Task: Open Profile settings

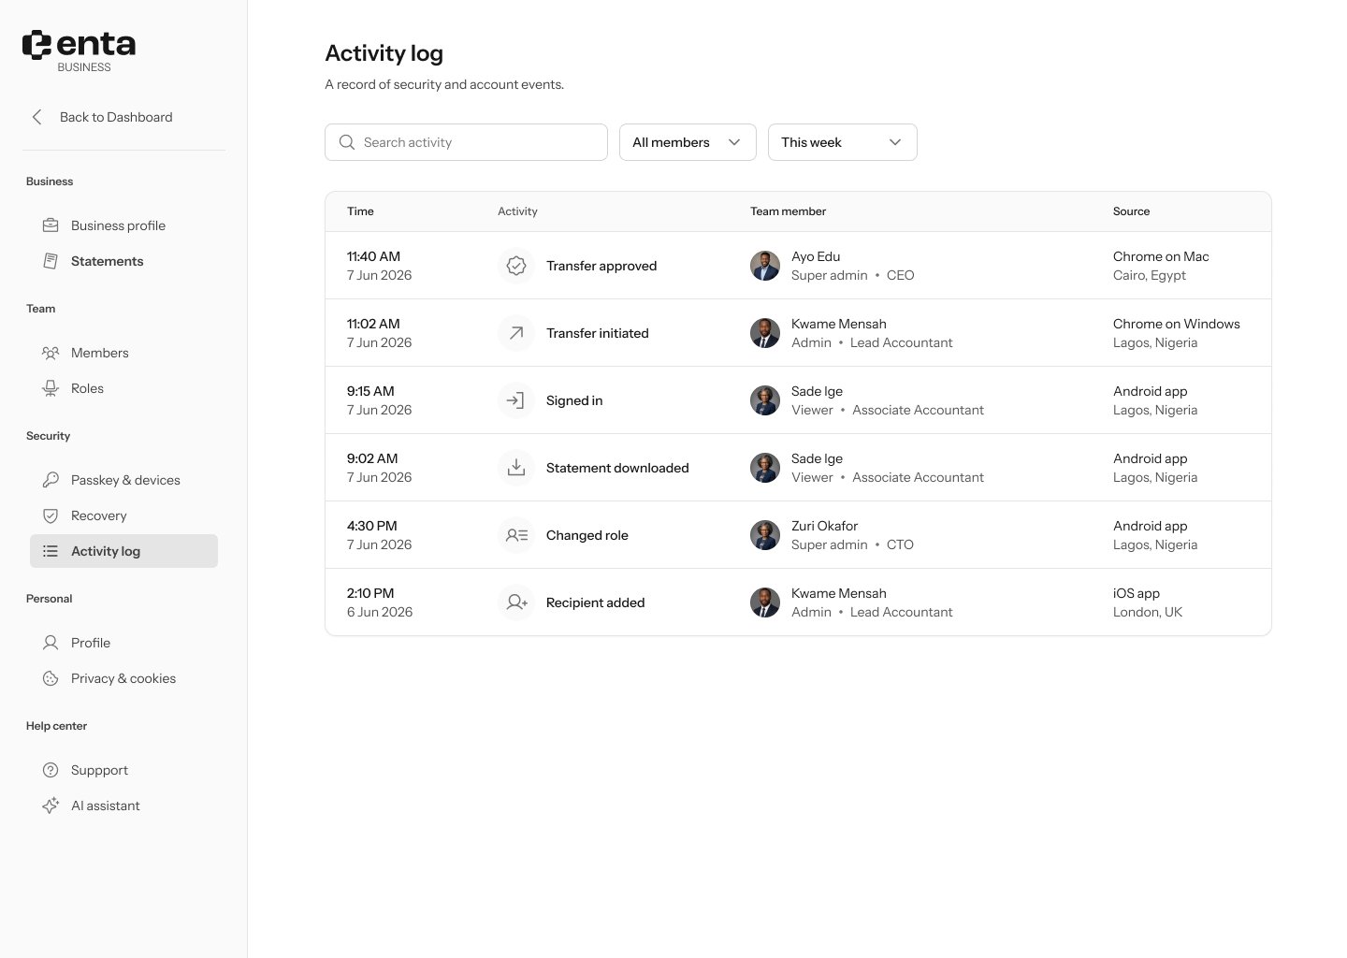Action: (123, 643)
